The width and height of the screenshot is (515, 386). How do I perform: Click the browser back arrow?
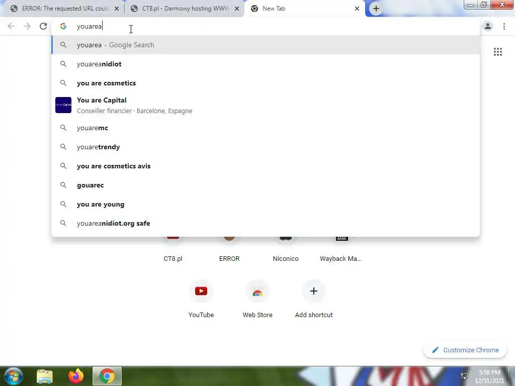pyautogui.click(x=11, y=26)
